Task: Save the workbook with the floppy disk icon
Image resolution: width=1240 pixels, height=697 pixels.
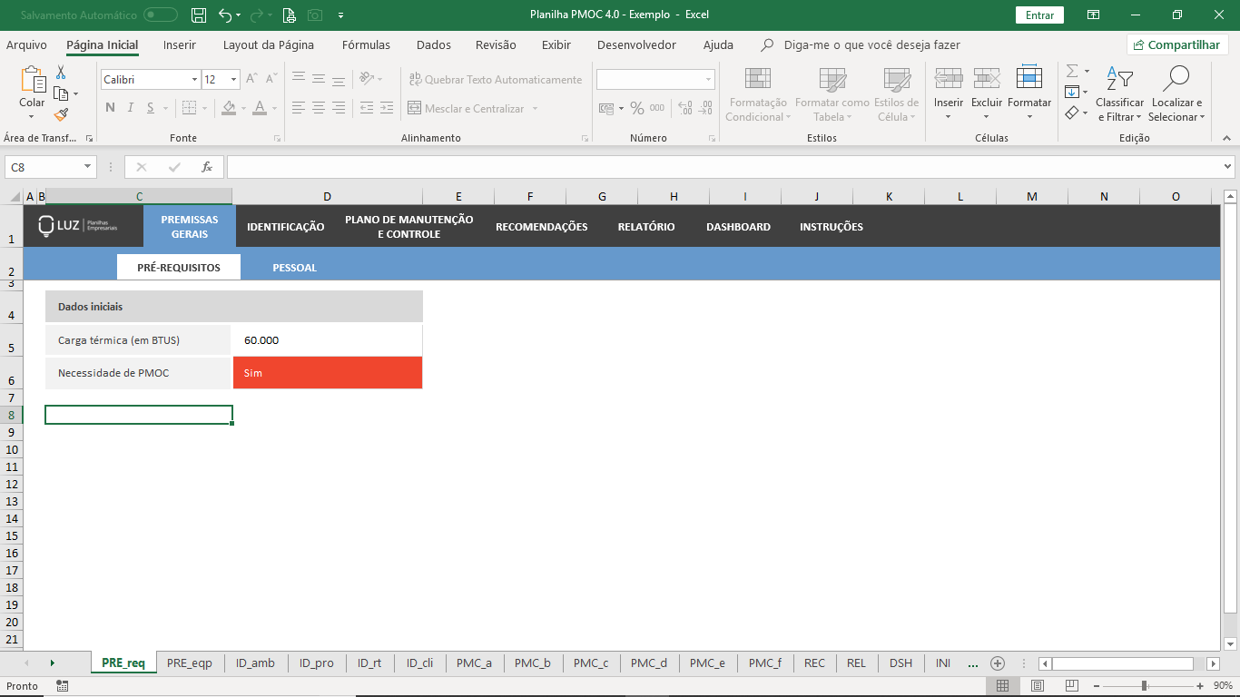Action: click(199, 15)
